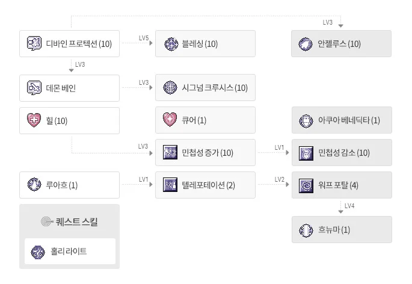412x284 pixels.
Task: Select the 데몬 베인 skill icon
Action: pyautogui.click(x=34, y=88)
